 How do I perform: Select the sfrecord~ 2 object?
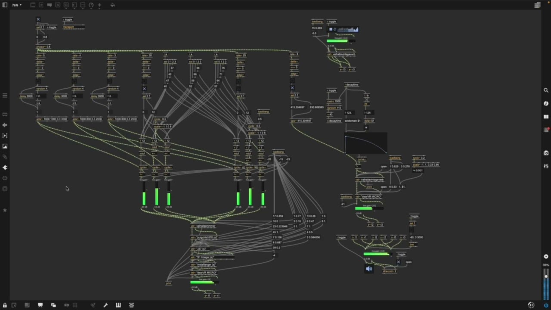point(389,271)
